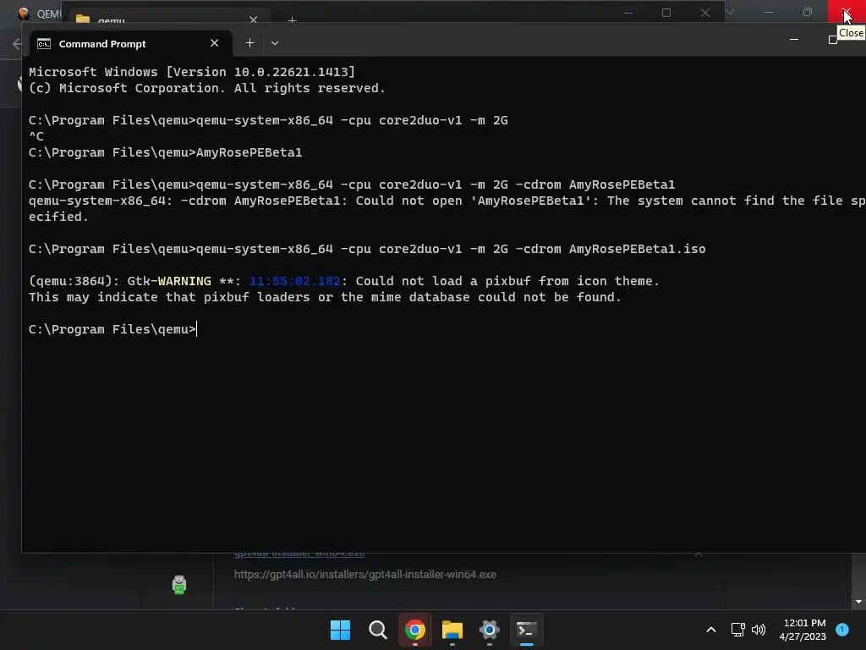This screenshot has width=866, height=650.
Task: Click the back arrow in the background window
Action: click(x=15, y=44)
